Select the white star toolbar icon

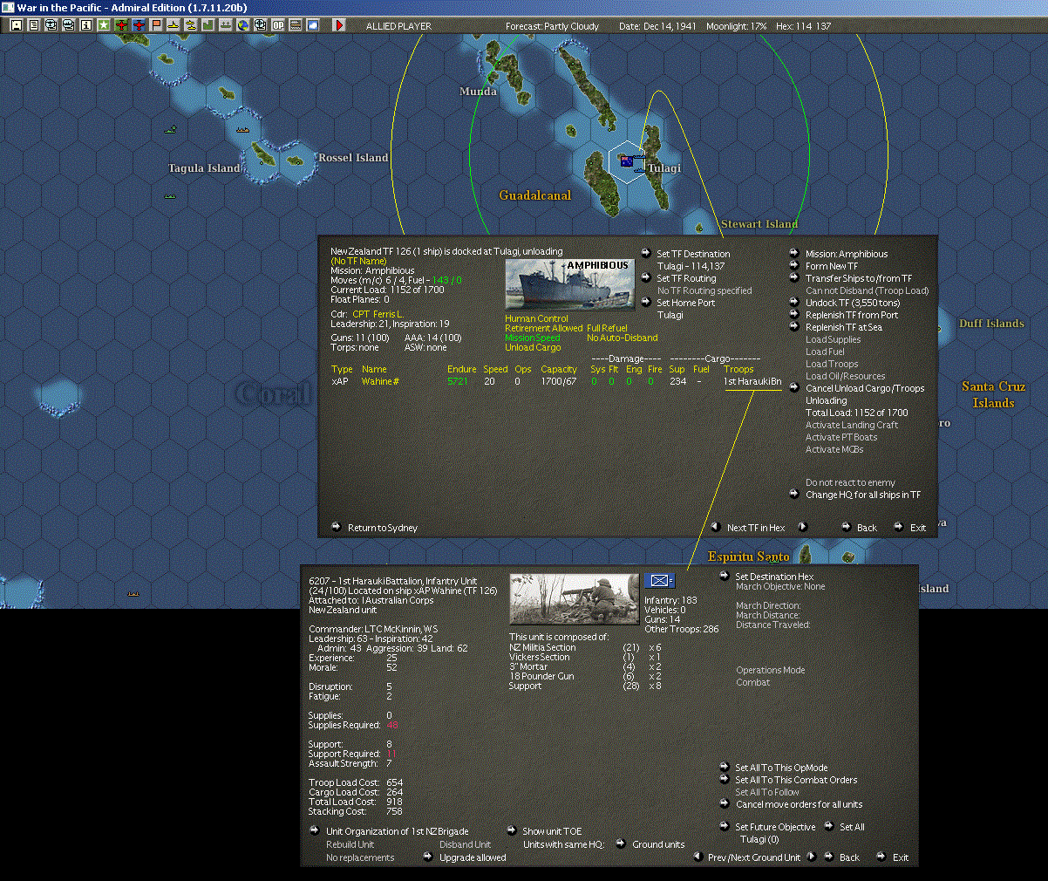click(x=104, y=25)
